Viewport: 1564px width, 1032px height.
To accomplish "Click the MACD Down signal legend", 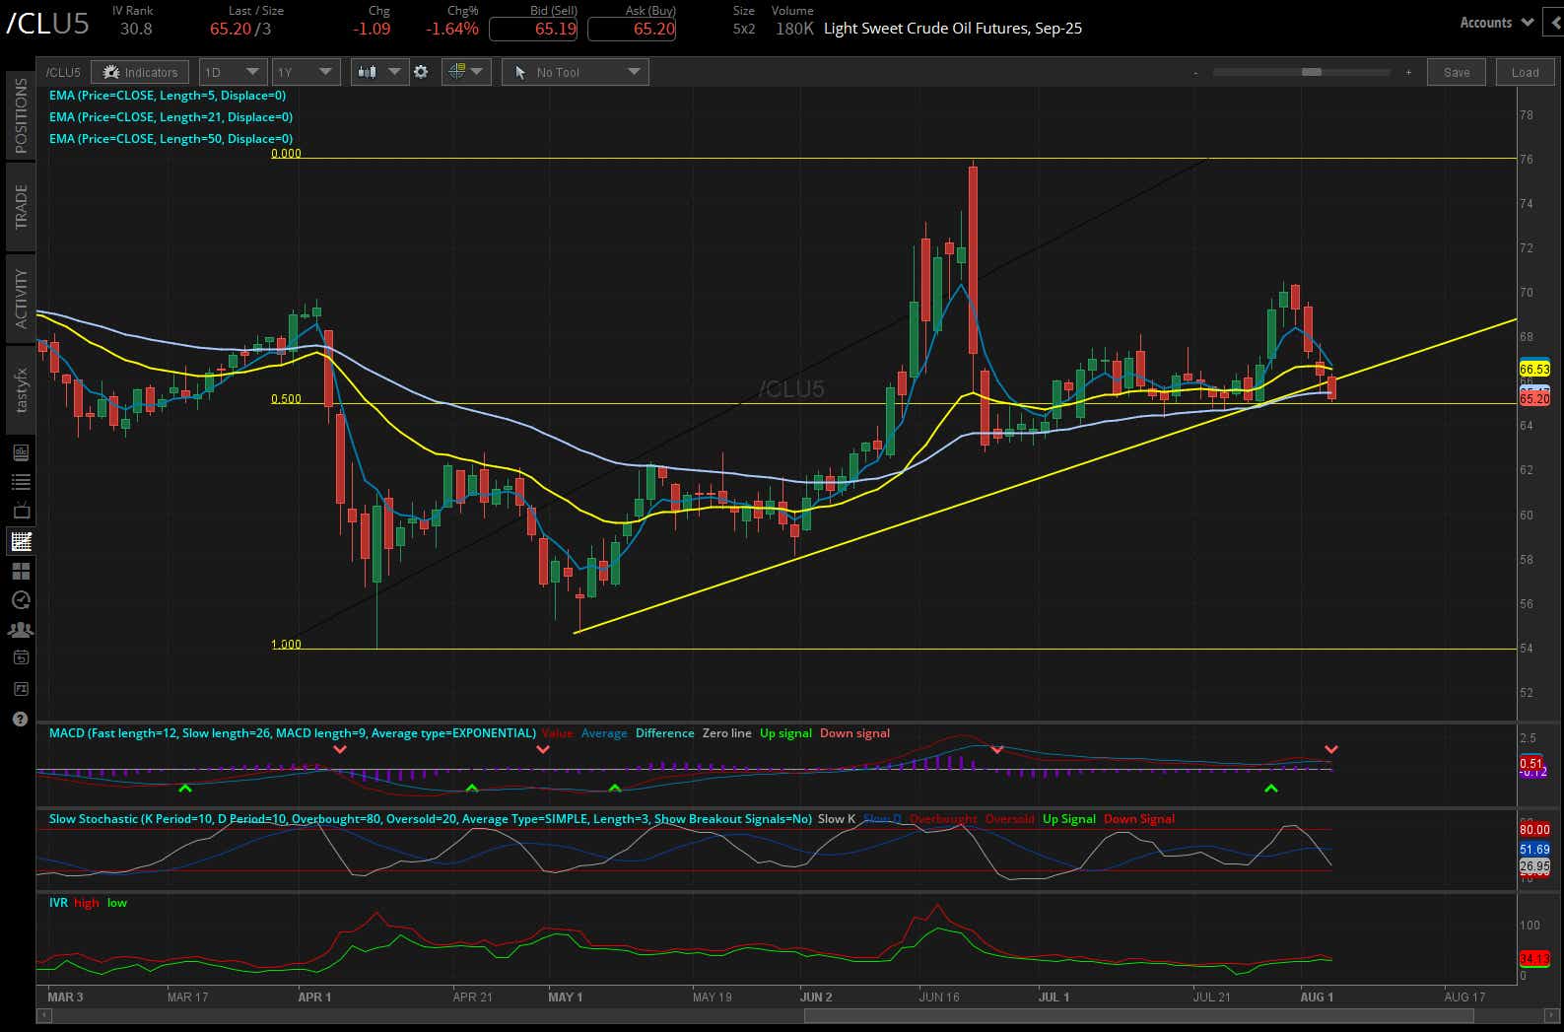I will pyautogui.click(x=854, y=733).
